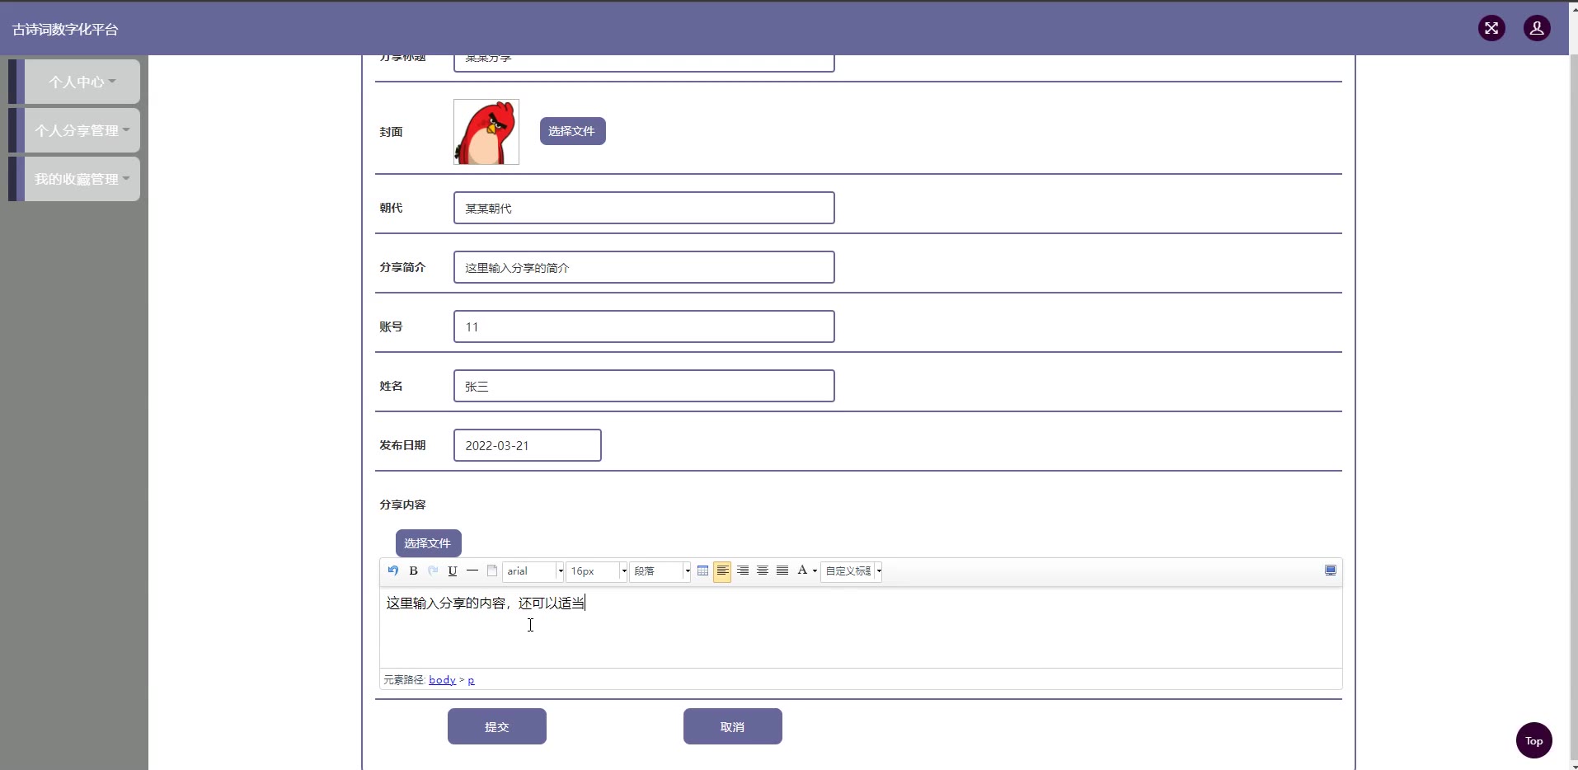Expand the 我的收藏管理 sidebar menu
Viewport: 1578px width, 770px height.
click(x=82, y=179)
